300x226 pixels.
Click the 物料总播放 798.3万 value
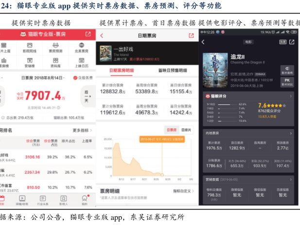214,195
